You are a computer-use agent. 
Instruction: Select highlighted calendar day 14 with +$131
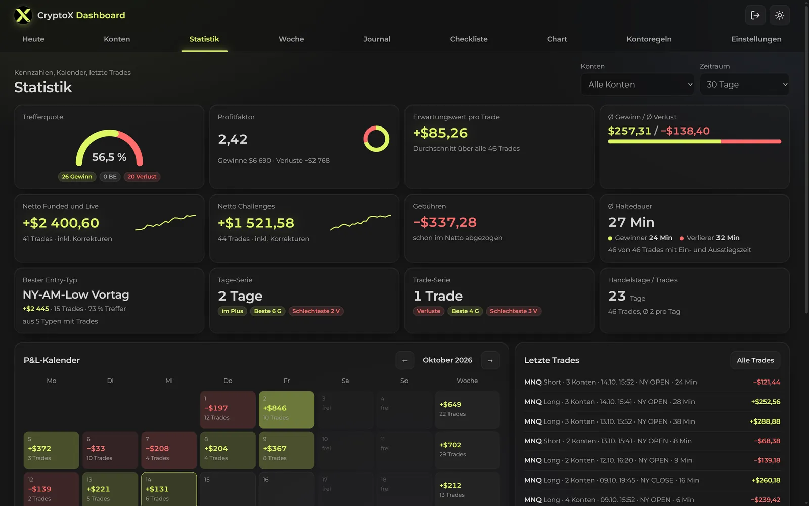169,489
